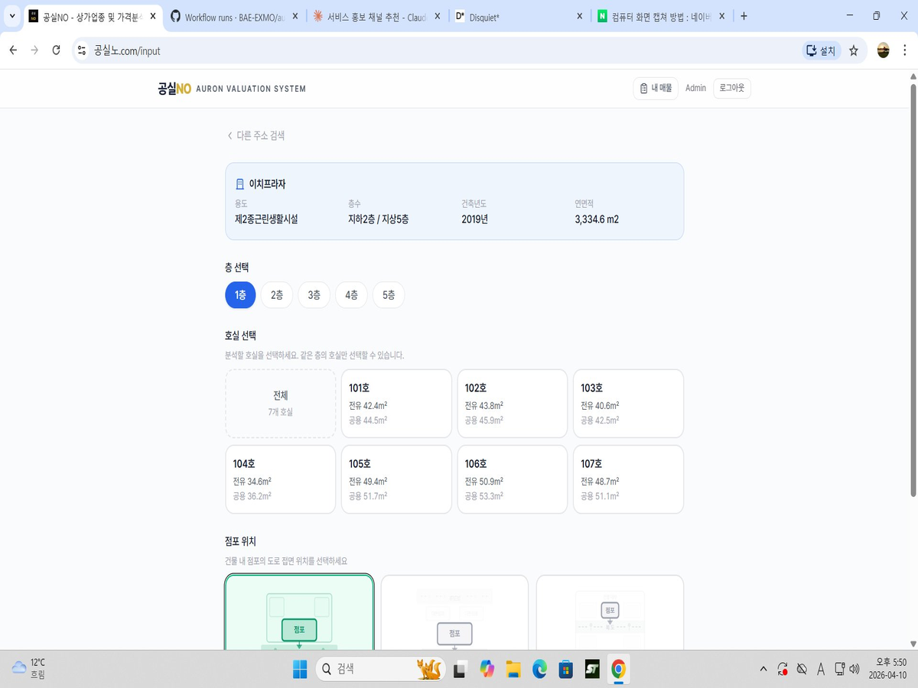918x688 pixels.
Task: Select unit 106호 card
Action: (513, 479)
